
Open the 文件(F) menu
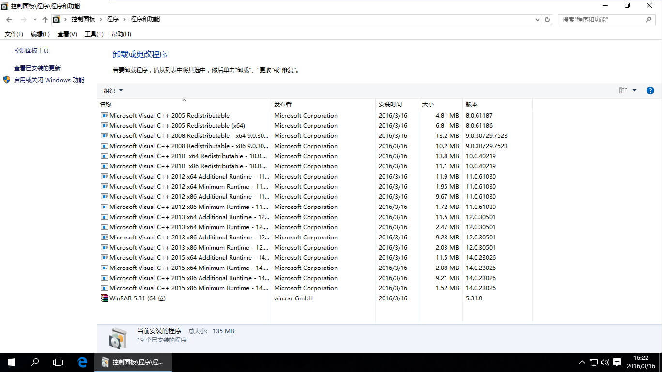pyautogui.click(x=14, y=34)
